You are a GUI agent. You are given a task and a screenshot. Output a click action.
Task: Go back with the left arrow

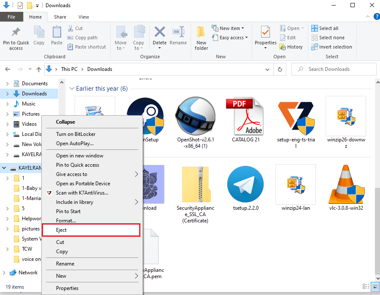click(x=8, y=69)
